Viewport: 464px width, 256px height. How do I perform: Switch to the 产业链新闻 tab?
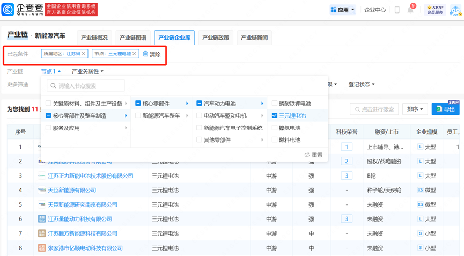click(254, 38)
